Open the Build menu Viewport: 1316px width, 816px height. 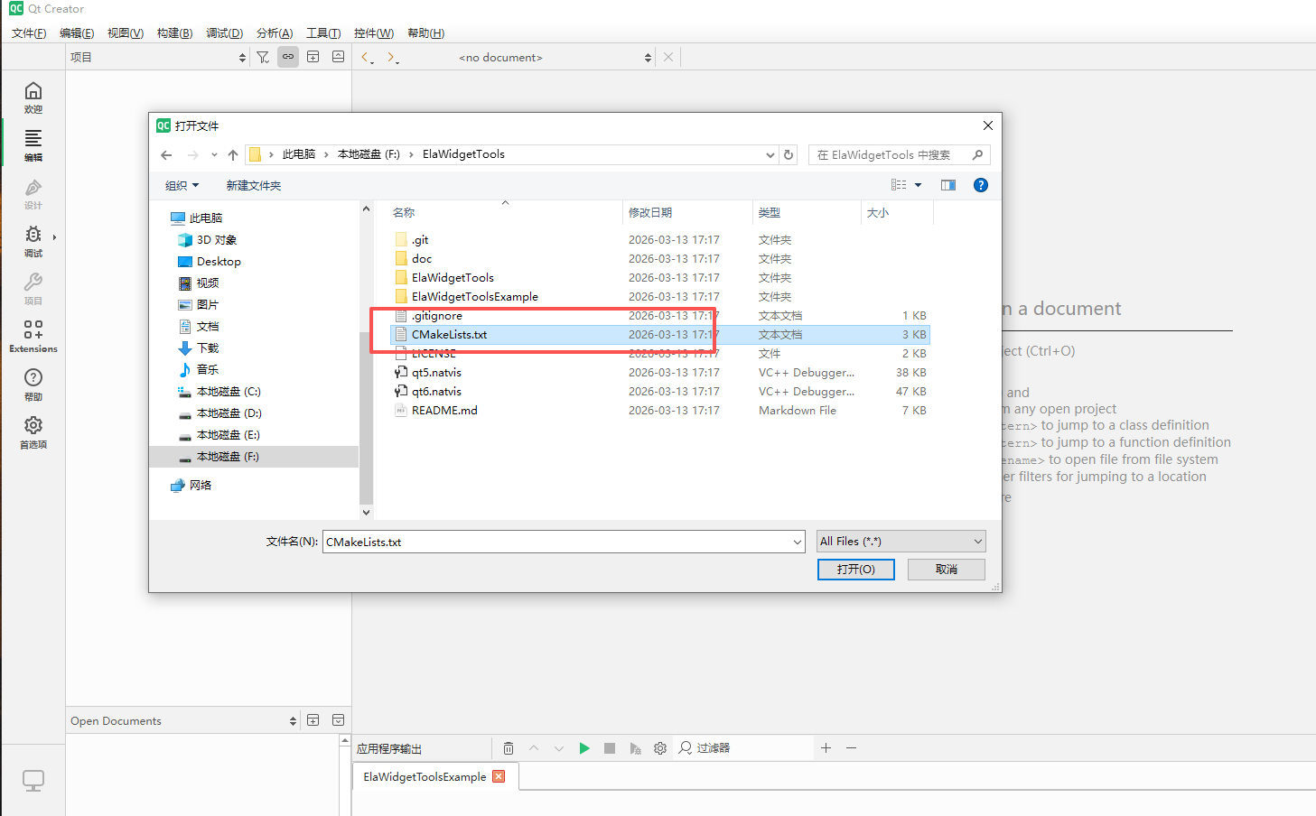[x=174, y=33]
